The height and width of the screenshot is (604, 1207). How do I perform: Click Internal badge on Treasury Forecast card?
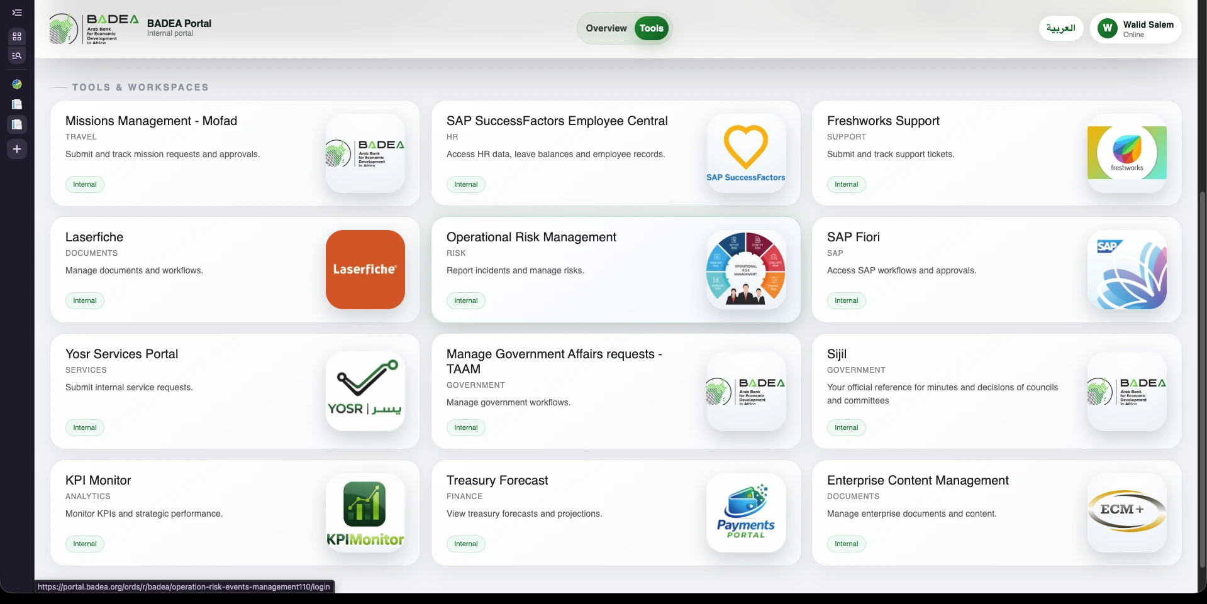pos(466,544)
